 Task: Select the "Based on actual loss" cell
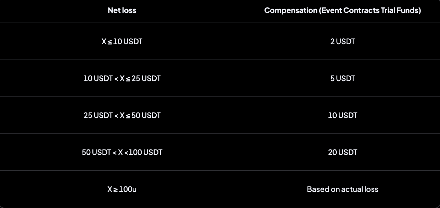(342, 190)
